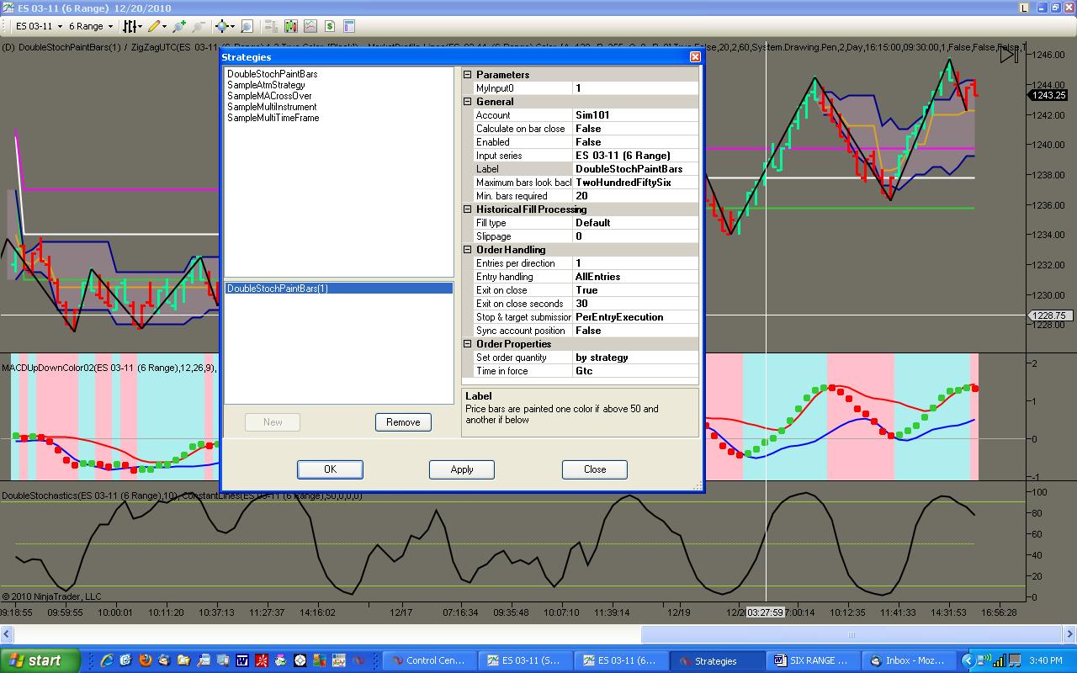Click the Windows Start button
1077x673 pixels.
click(x=40, y=660)
